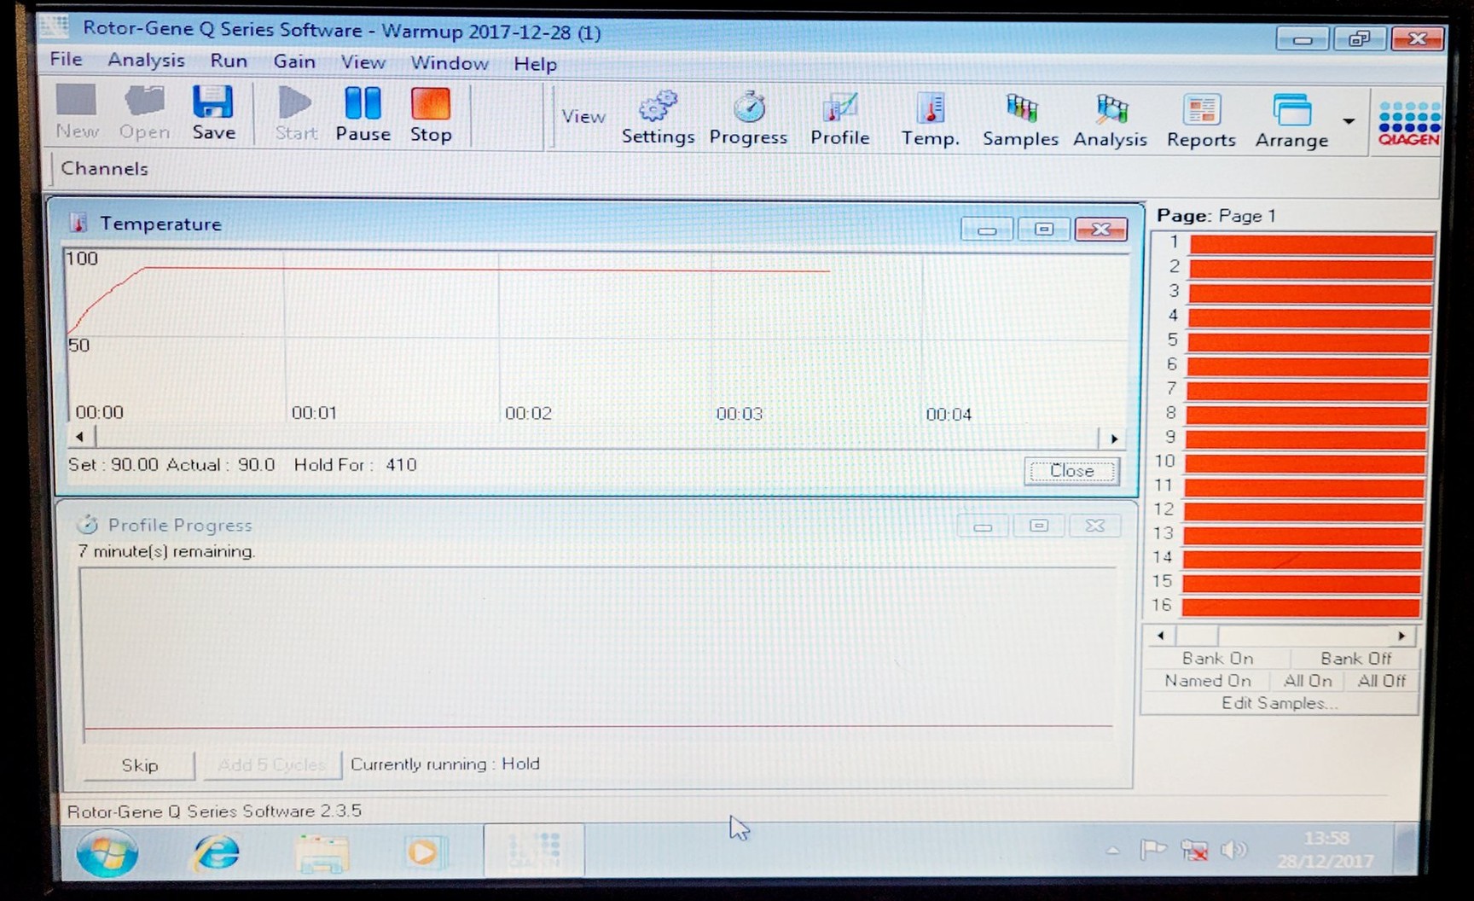Toggle sample 2 red swatch
The width and height of the screenshot is (1474, 901).
1310,270
